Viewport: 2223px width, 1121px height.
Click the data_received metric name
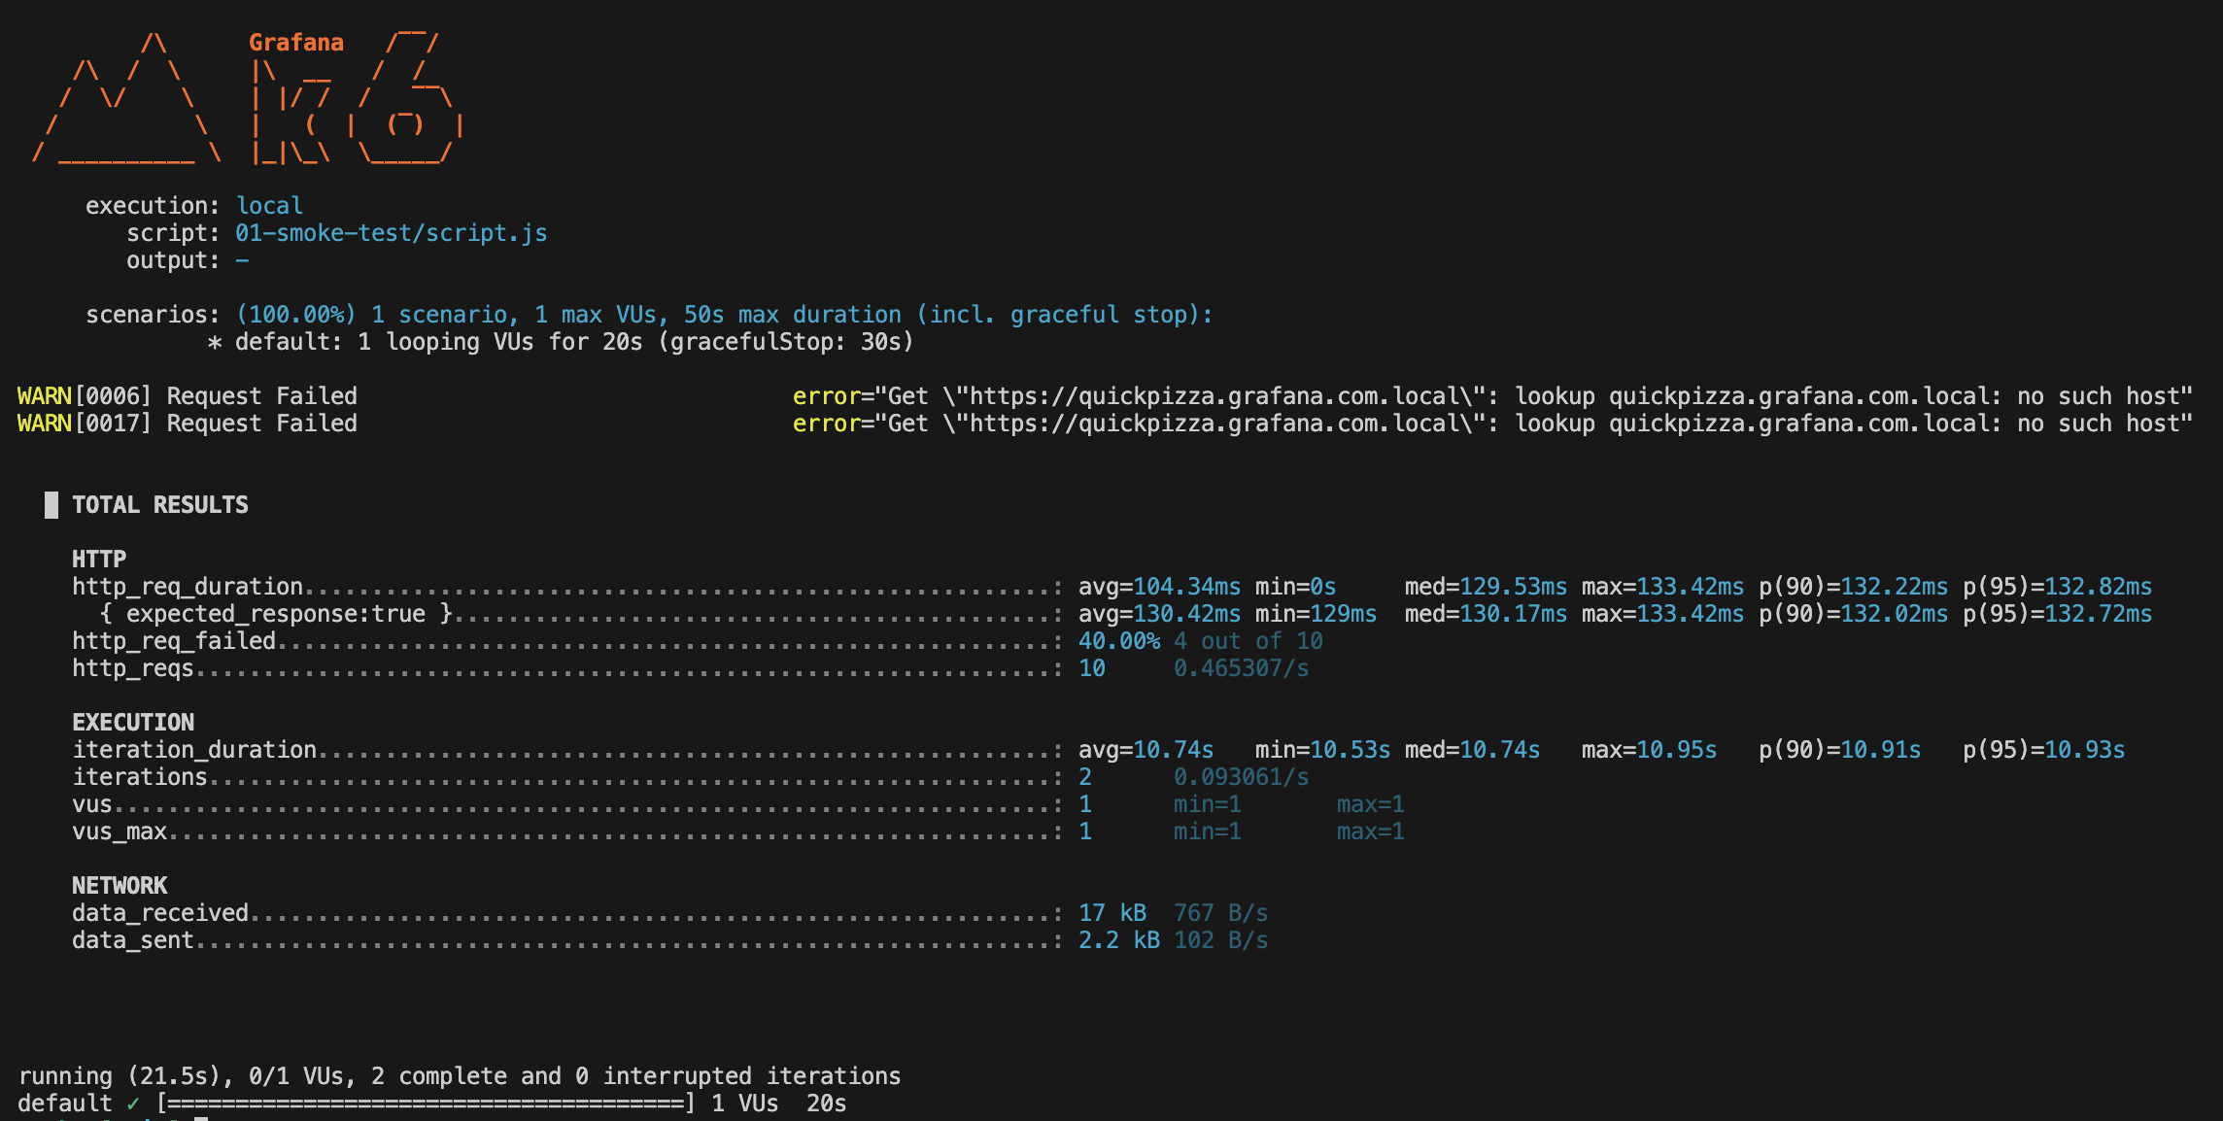(160, 913)
